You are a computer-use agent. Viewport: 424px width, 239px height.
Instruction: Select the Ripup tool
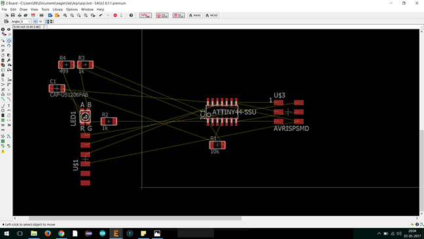[x=9, y=99]
